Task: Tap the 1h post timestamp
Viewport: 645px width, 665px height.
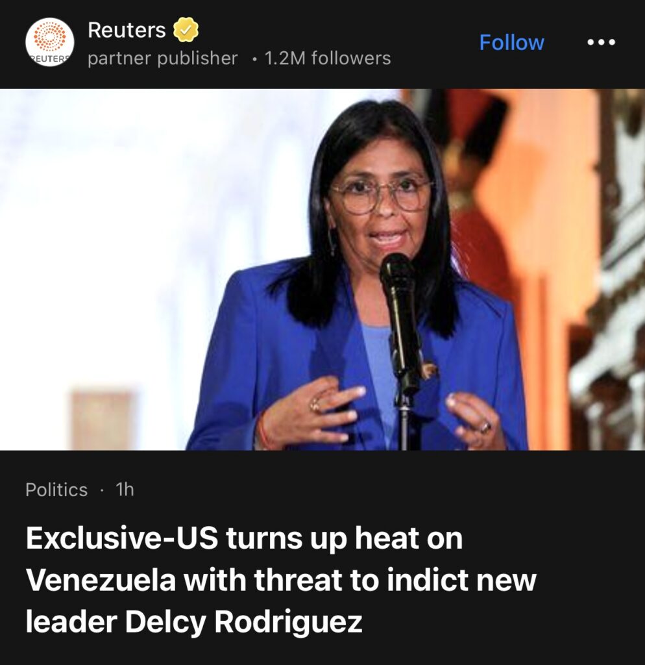Action: [125, 490]
